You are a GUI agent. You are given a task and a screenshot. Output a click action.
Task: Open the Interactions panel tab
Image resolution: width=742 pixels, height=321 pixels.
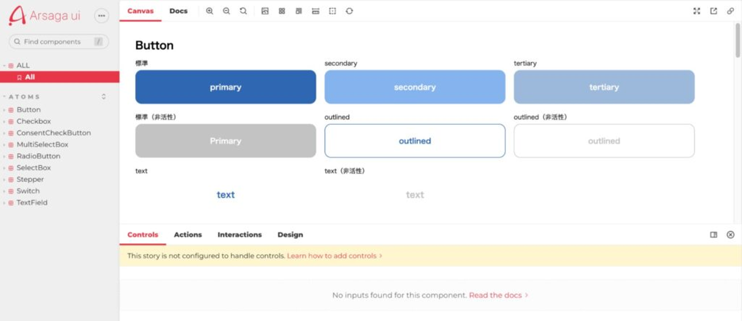coord(240,234)
